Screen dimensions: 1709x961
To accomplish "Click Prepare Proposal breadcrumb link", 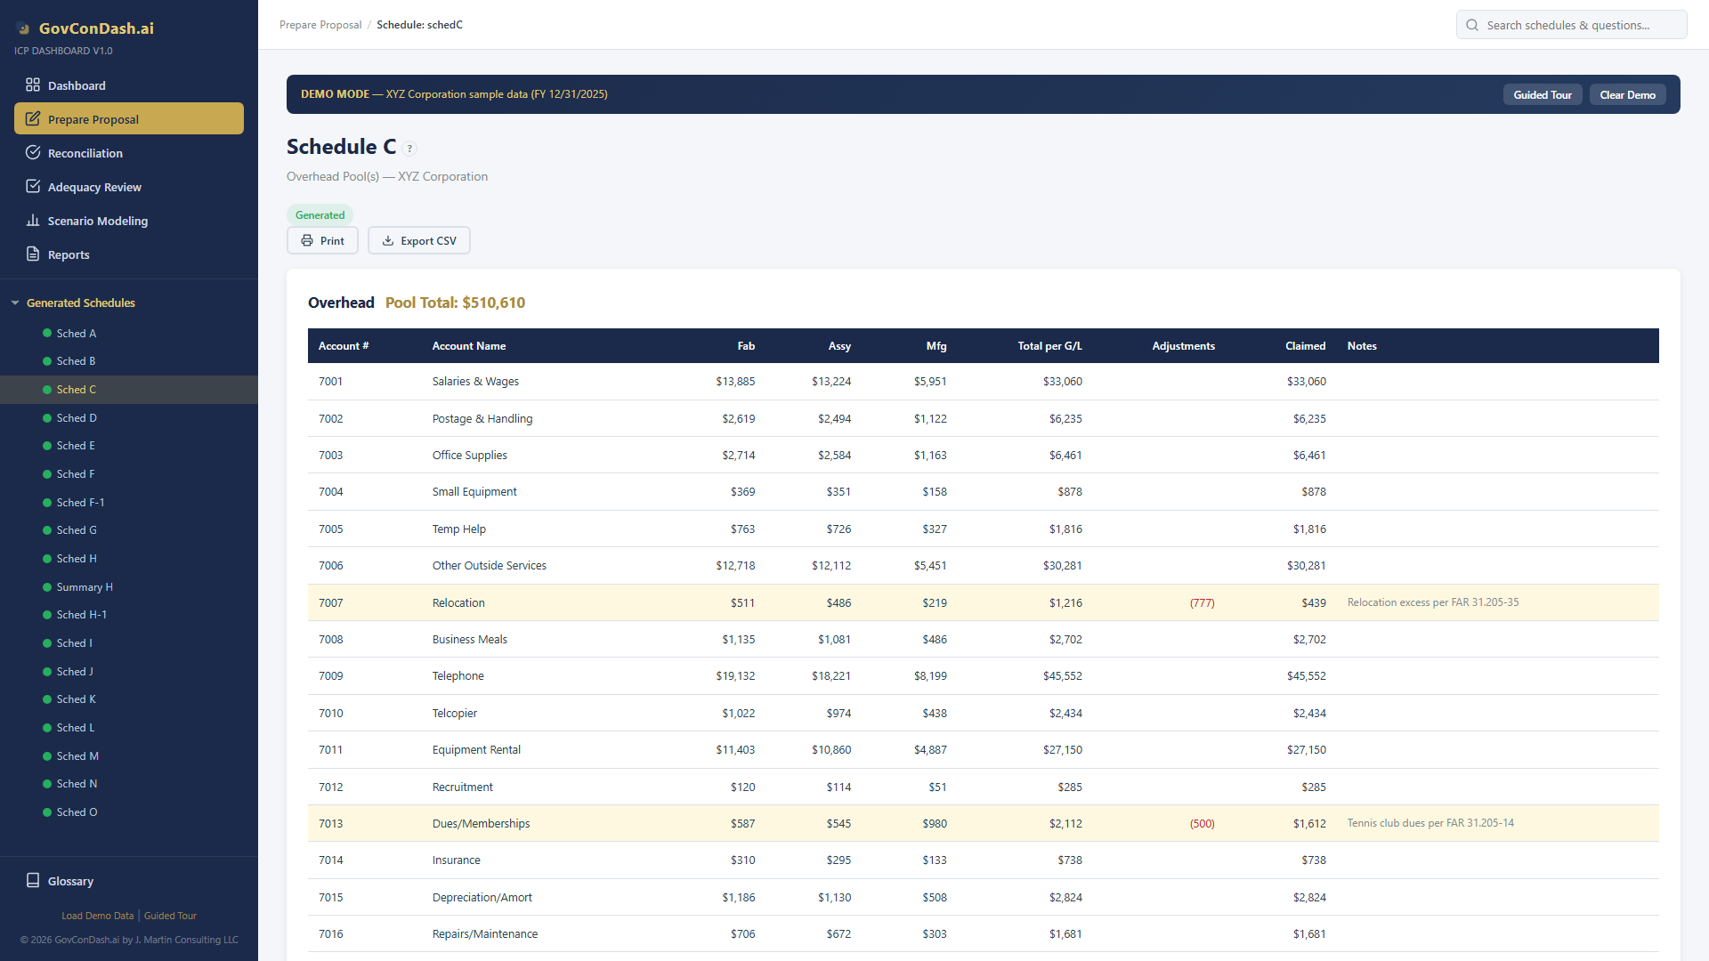I will pos(320,25).
